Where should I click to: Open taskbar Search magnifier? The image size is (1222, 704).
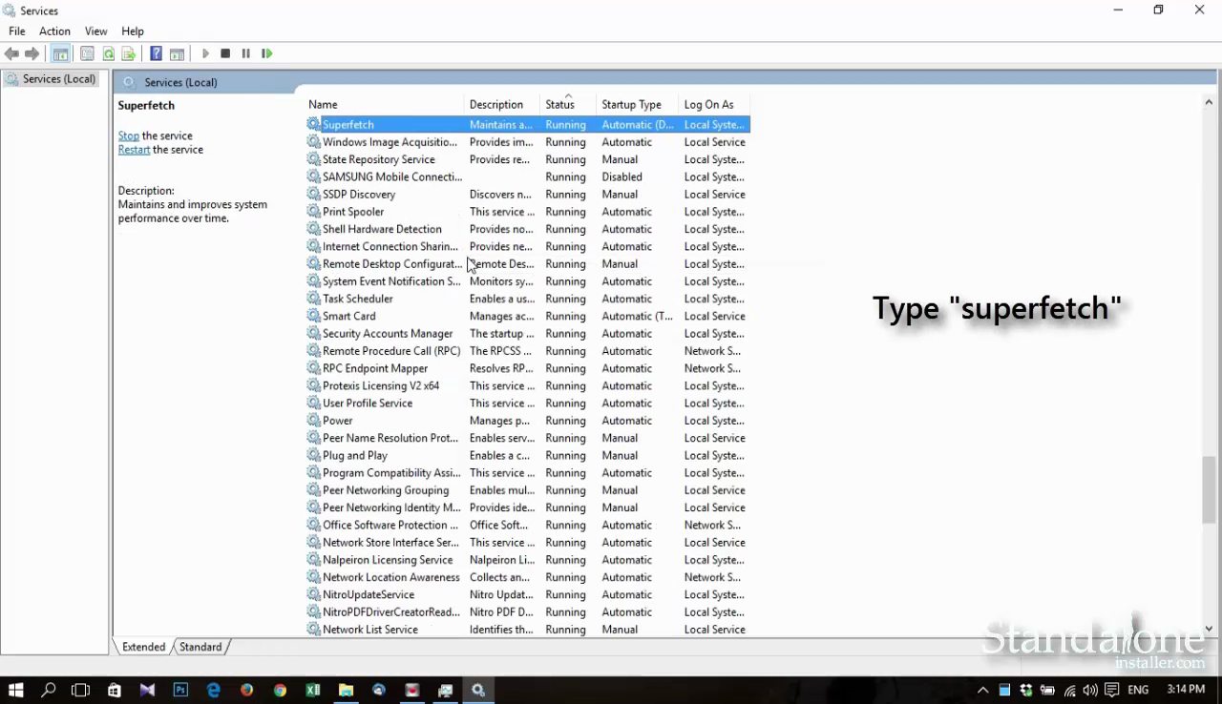point(49,690)
